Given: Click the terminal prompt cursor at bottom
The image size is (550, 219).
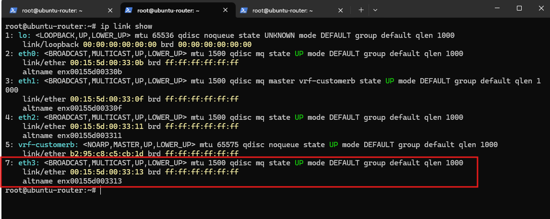Looking at the screenshot, I should coord(100,190).
